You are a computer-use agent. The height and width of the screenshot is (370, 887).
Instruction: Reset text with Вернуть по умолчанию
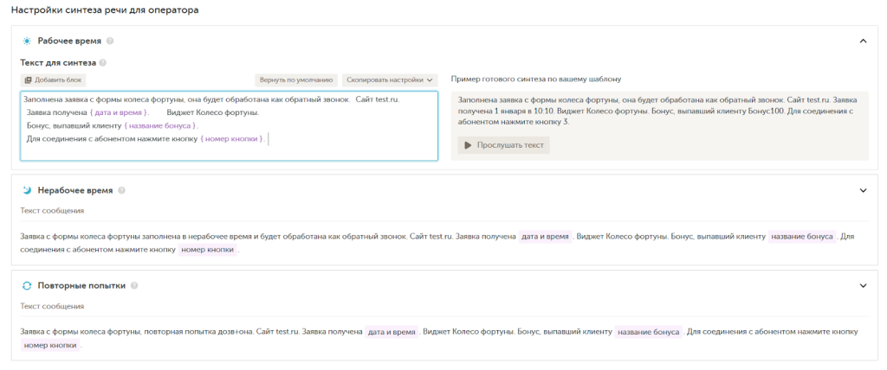click(x=295, y=80)
